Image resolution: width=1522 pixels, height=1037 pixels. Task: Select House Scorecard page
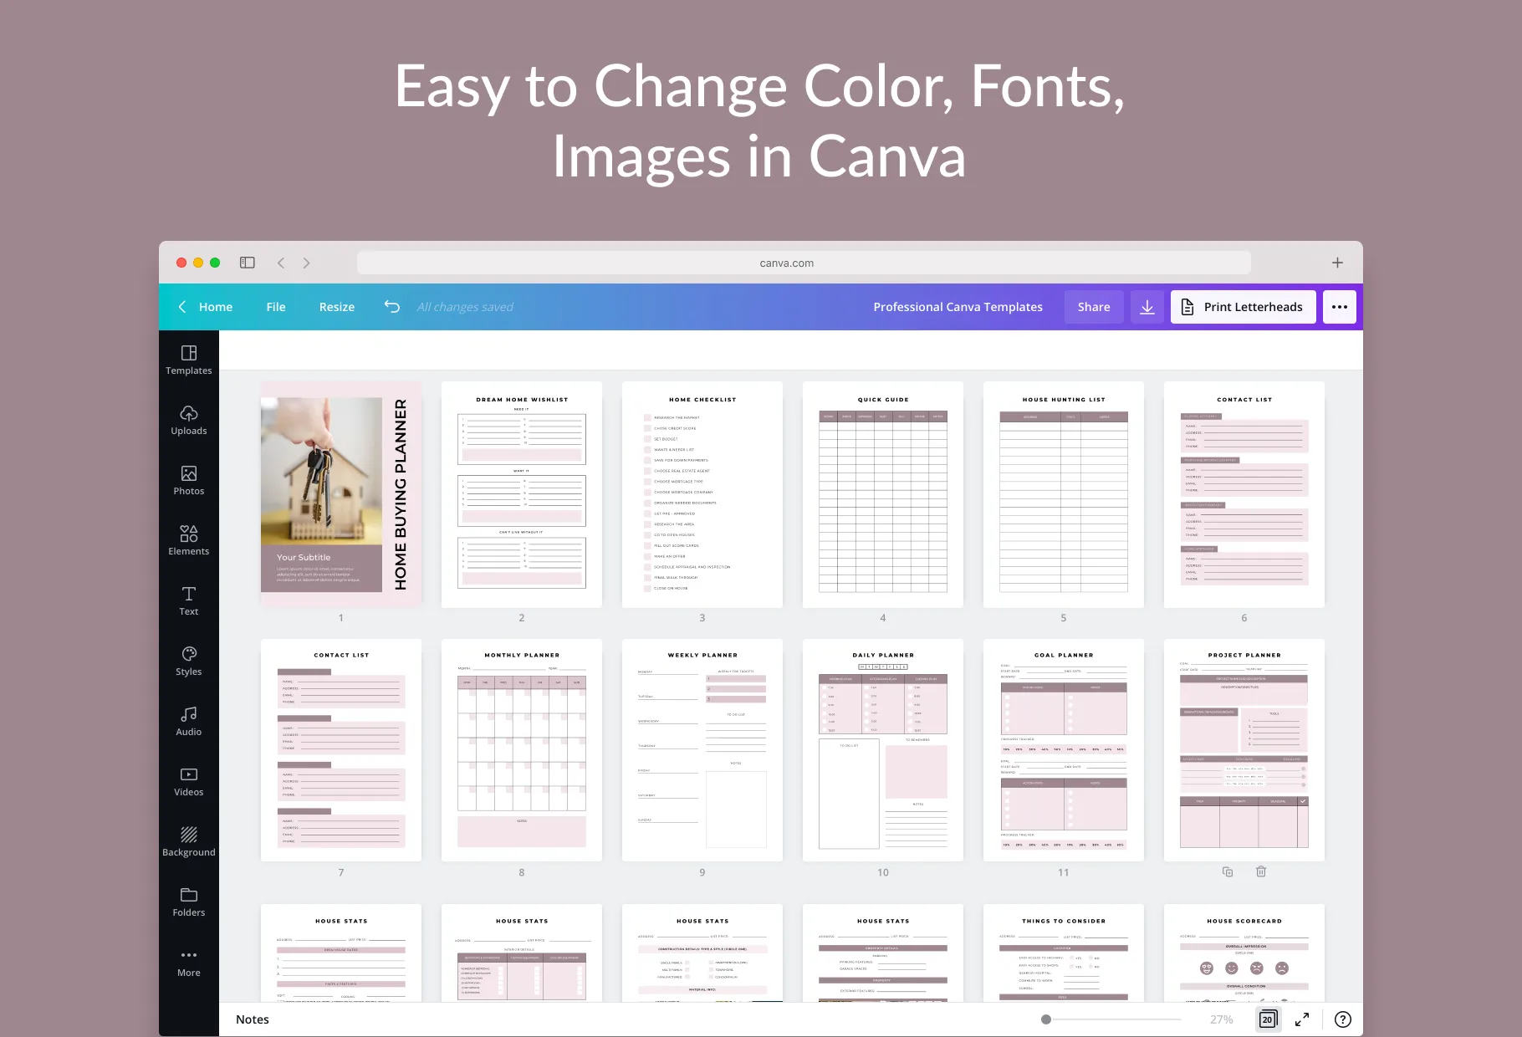point(1244,953)
